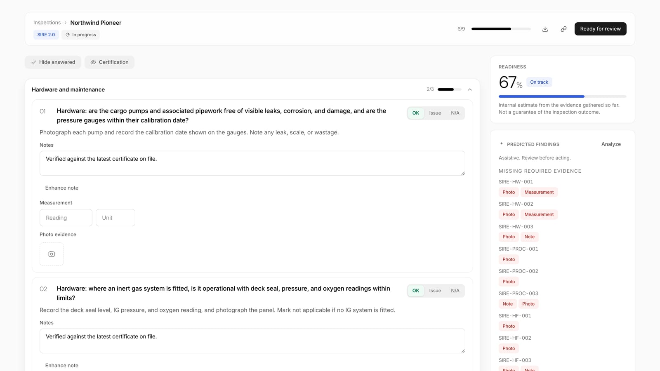
Task: Click the Unit measurement field
Action: pos(115,218)
